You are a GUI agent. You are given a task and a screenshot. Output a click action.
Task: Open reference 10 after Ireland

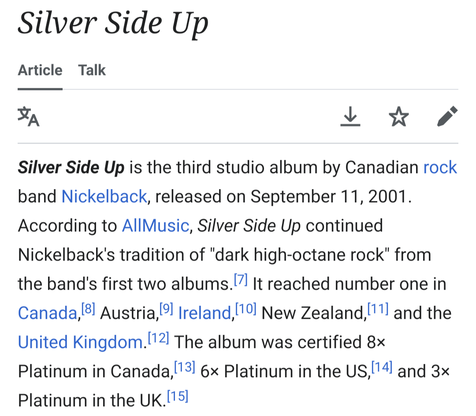[246, 308]
